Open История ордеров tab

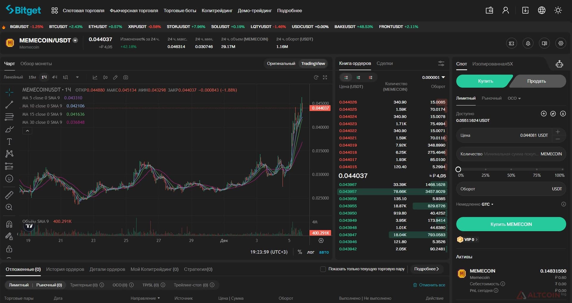[x=65, y=269]
